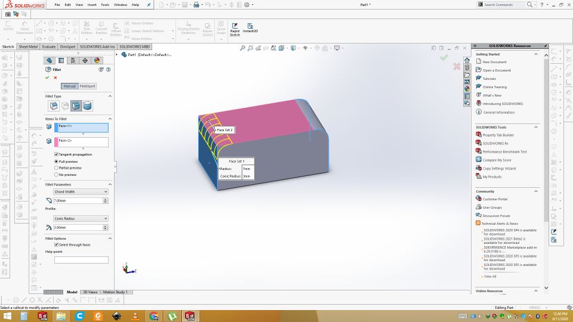
Task: Switch to Manual fillet mode
Action: (x=69, y=86)
